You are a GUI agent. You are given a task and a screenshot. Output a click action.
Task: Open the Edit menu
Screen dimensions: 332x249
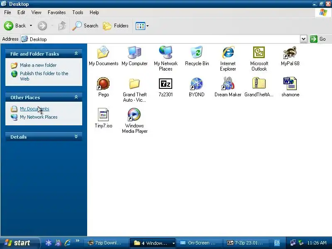pyautogui.click(x=21, y=12)
